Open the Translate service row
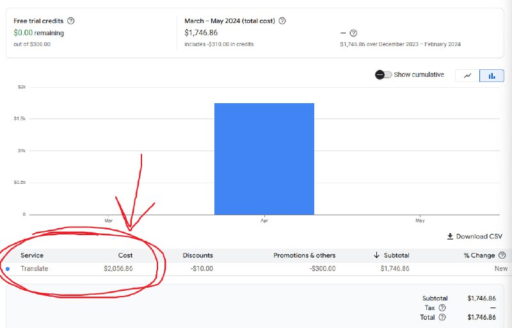 34,268
